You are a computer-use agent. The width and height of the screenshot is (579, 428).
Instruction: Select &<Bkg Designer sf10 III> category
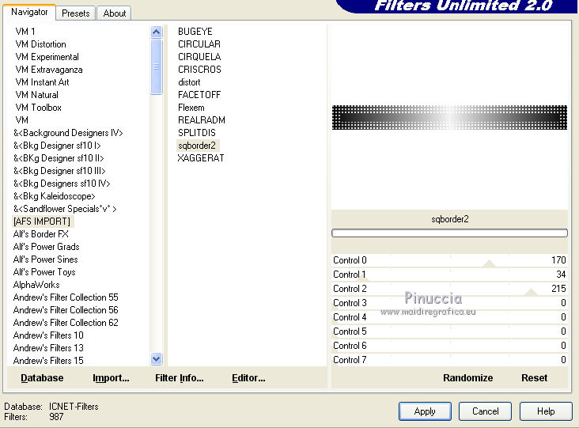click(59, 171)
